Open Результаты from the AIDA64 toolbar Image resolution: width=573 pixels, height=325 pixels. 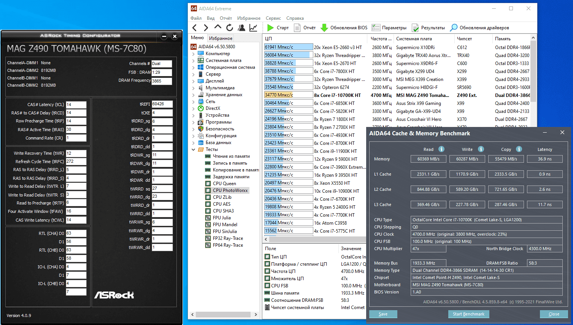coord(428,27)
